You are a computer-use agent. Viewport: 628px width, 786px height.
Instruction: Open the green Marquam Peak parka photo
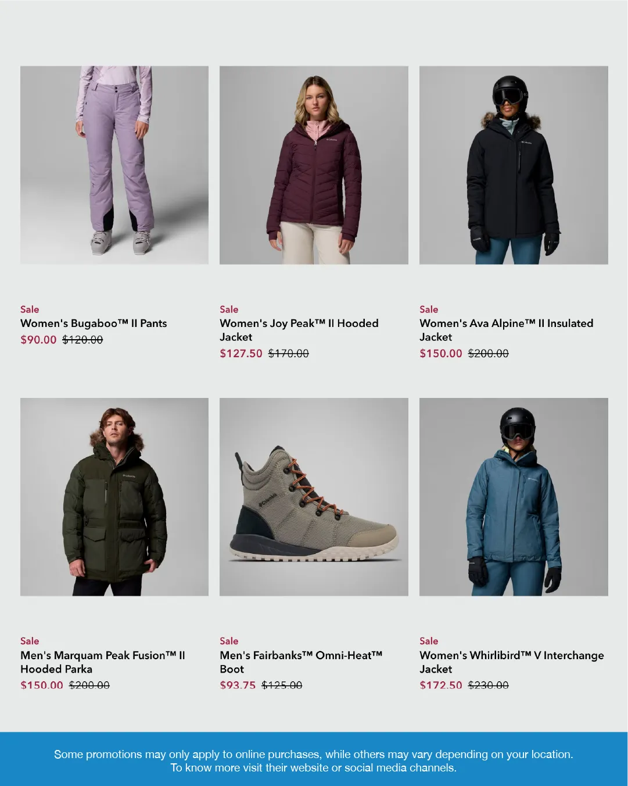(114, 497)
